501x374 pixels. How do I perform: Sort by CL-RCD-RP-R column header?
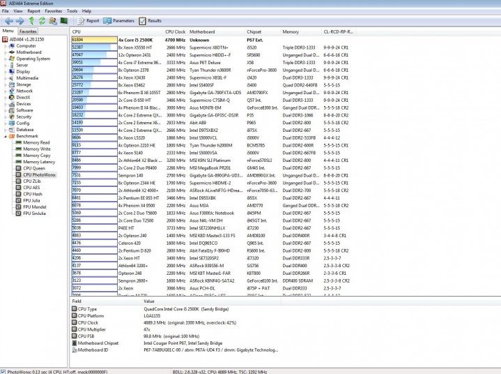(339, 31)
